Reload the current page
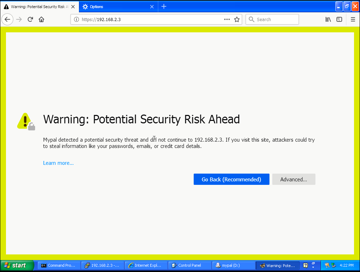This screenshot has width=360, height=272. click(x=30, y=19)
